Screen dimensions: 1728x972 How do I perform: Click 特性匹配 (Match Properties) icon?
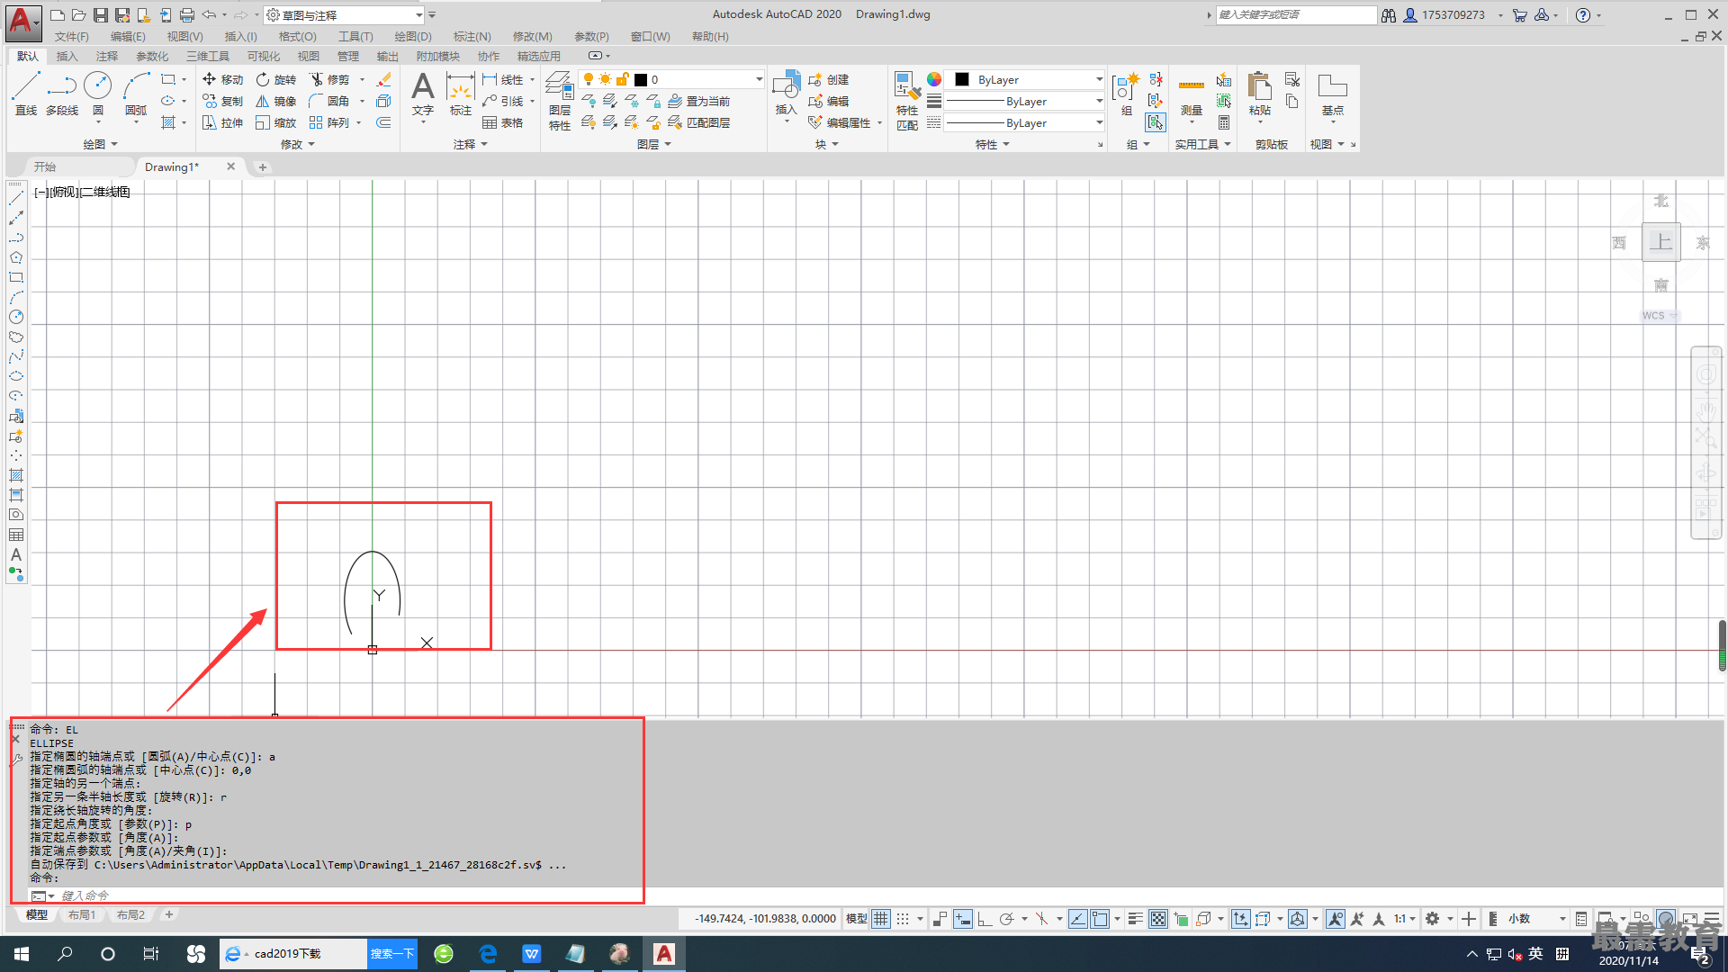[x=907, y=101]
